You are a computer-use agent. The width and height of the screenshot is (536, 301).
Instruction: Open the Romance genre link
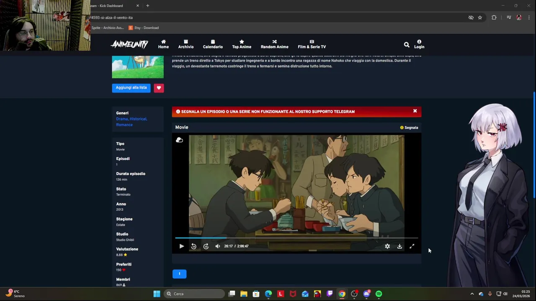point(124,125)
